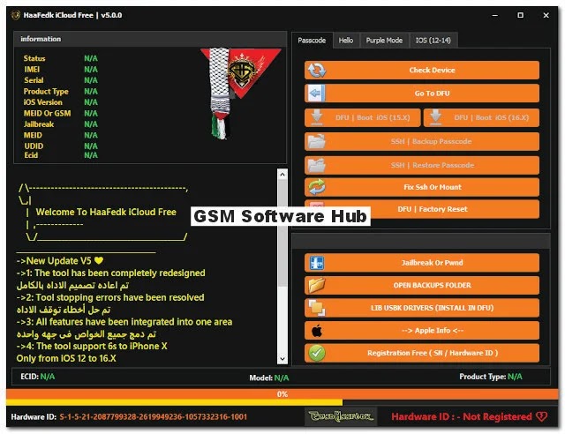This screenshot has height=434, width=565.
Task: Click the log scrollbar down arrow
Action: click(282, 358)
